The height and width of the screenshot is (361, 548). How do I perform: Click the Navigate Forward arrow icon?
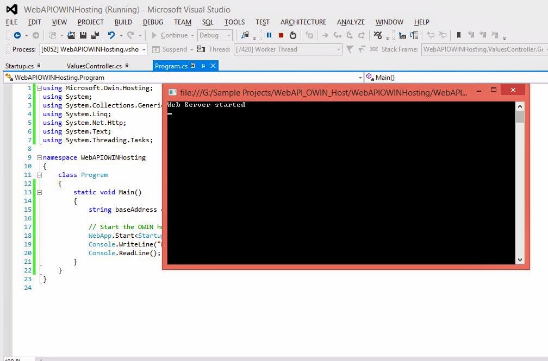point(36,35)
